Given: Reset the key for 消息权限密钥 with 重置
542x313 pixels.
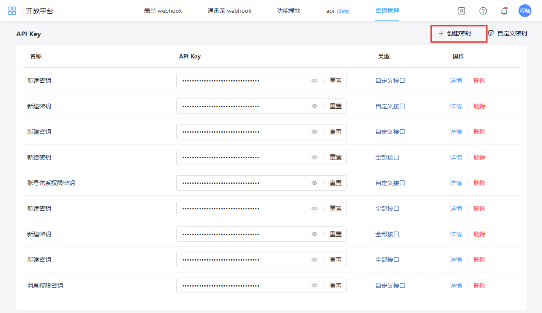Looking at the screenshot, I should click(x=336, y=286).
